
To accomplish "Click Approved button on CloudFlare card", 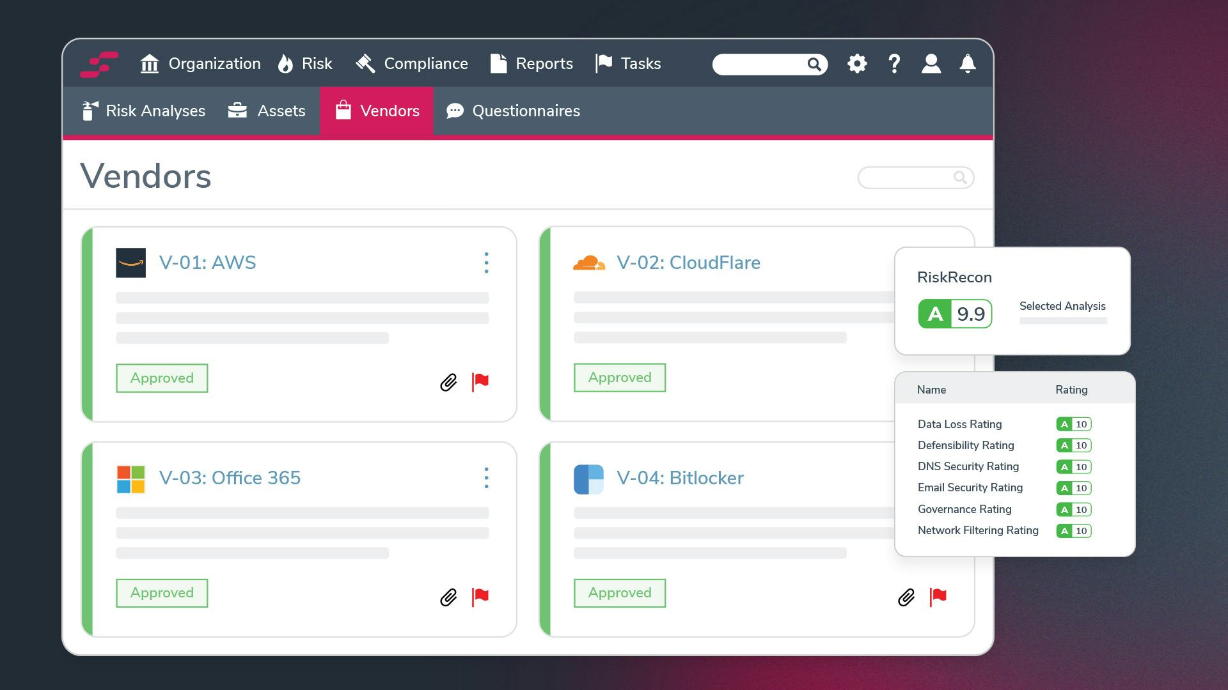I will [x=620, y=378].
